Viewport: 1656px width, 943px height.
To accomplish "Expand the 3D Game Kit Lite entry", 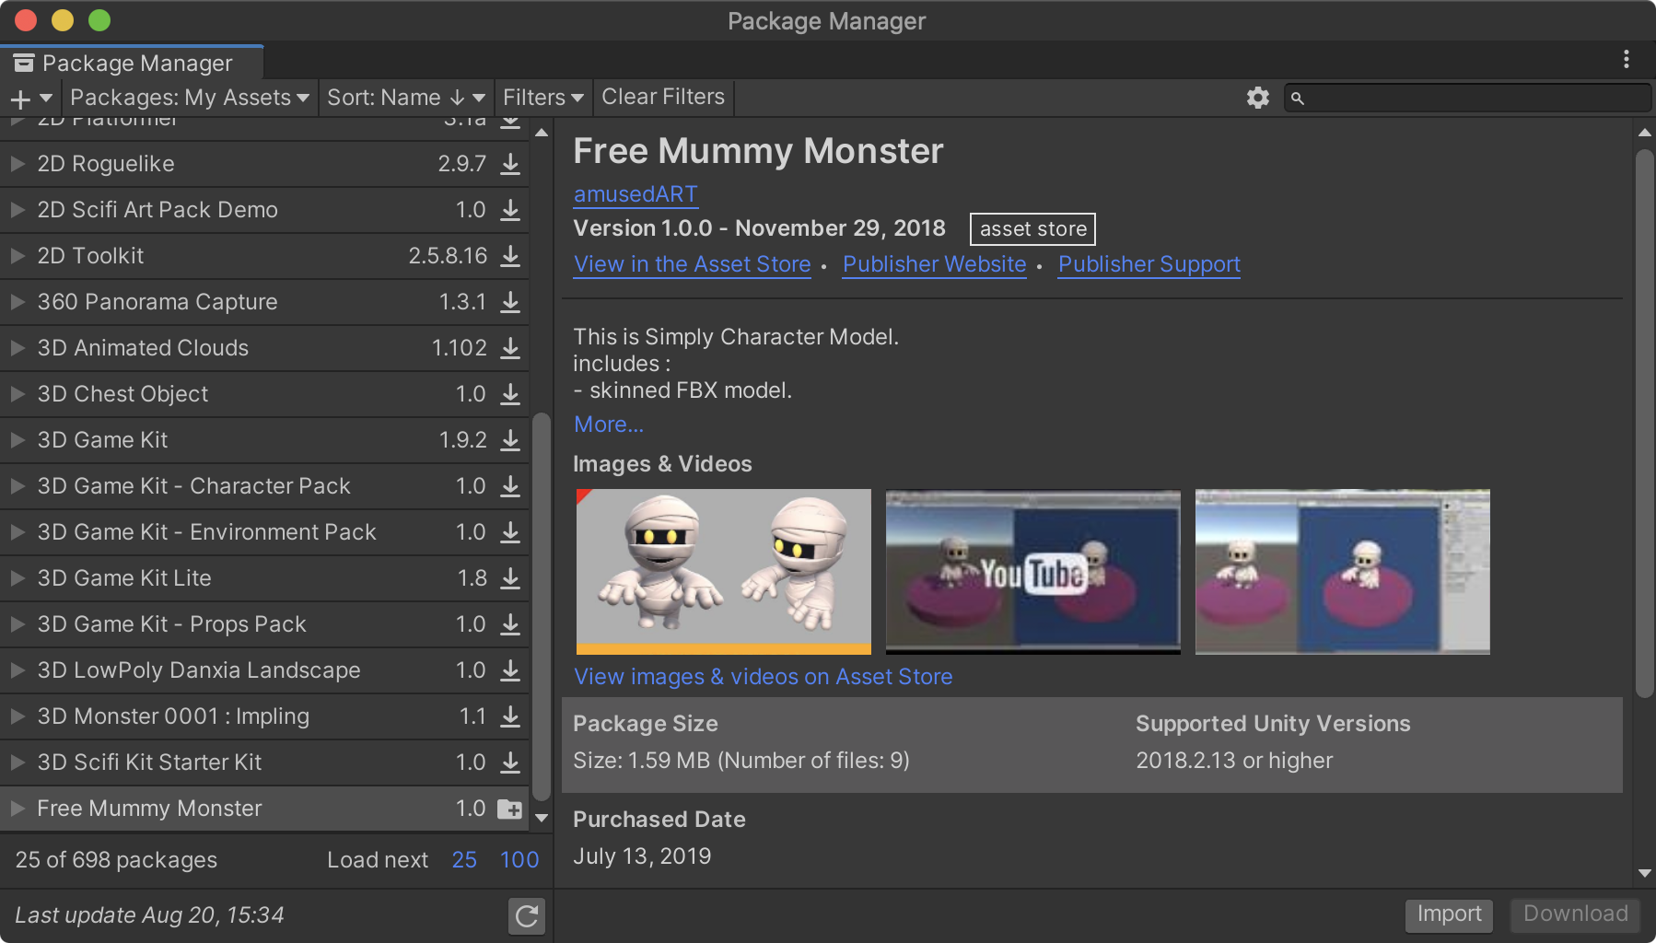I will pos(17,578).
